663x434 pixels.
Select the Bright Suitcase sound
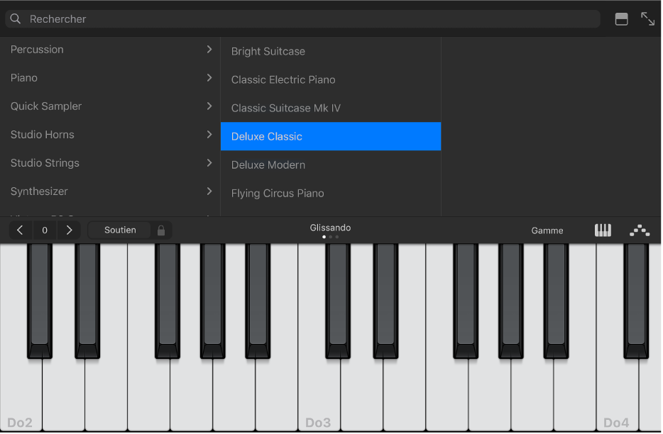[331, 51]
